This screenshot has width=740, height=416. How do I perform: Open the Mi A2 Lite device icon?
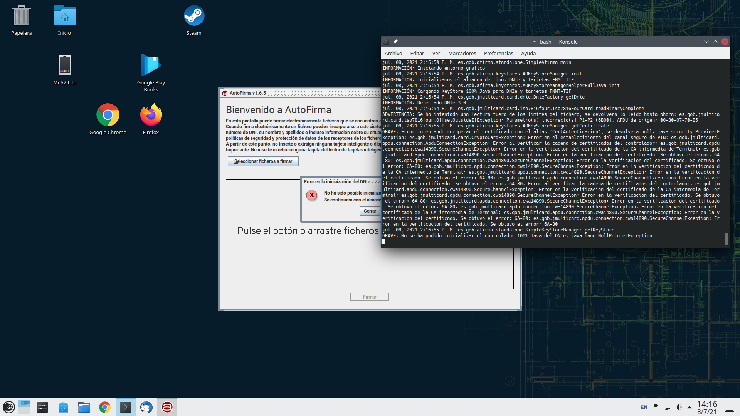coord(64,65)
